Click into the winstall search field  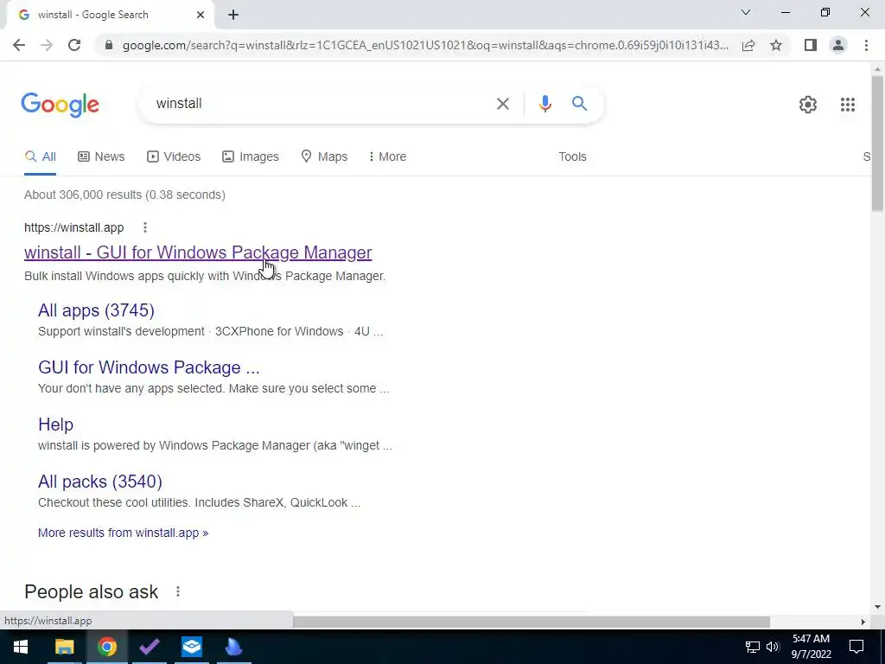tap(322, 104)
